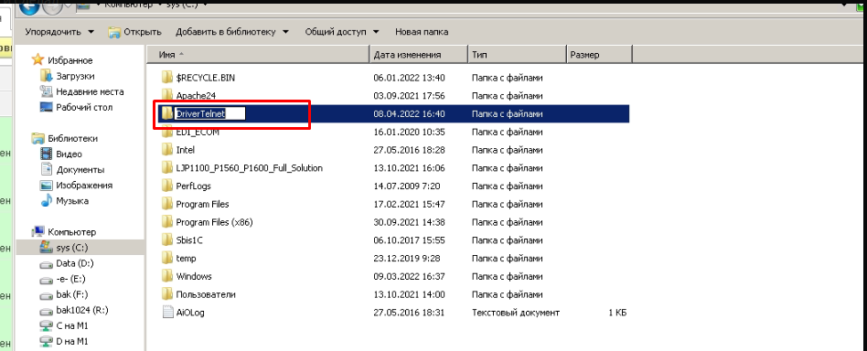Select the Windows folder icon
Screen dimensions: 867x351
coord(167,276)
